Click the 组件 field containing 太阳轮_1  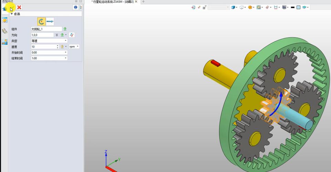coord(46,29)
